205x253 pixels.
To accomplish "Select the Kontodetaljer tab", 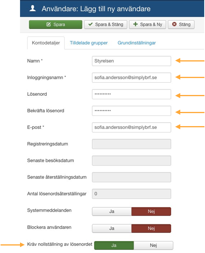I will [46, 43].
